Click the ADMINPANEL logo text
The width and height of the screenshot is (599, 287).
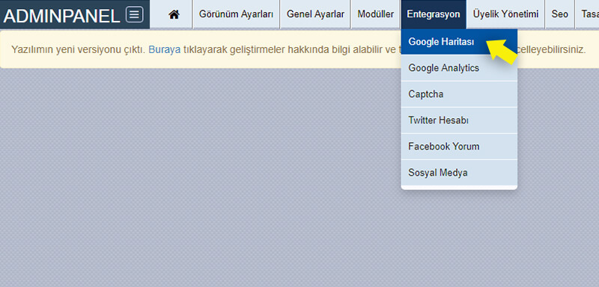[x=62, y=16]
